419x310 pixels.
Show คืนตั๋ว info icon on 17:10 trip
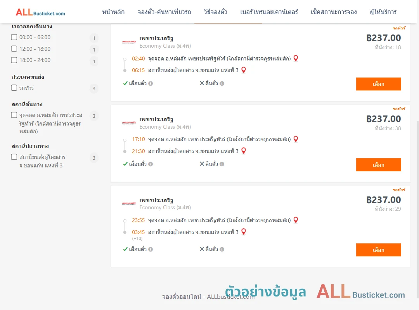(222, 164)
